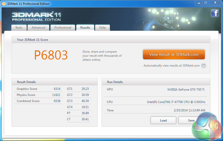The image size is (223, 141).
Task: Click the GT2 label
Action: coord(70,95)
